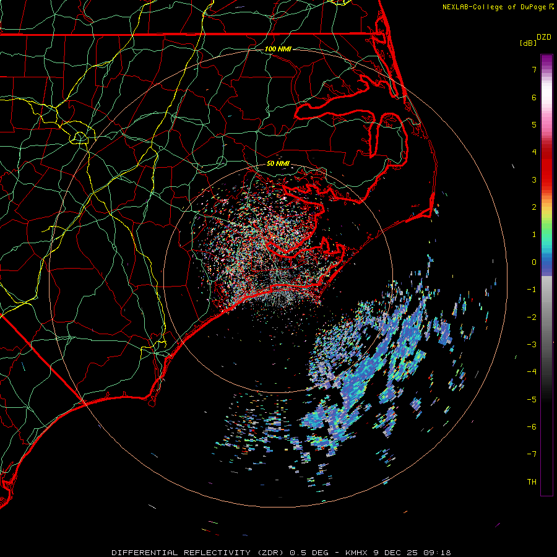Image resolution: width=557 pixels, height=557 pixels.
Task: Click the 4 dB legend value
Action: click(534, 152)
